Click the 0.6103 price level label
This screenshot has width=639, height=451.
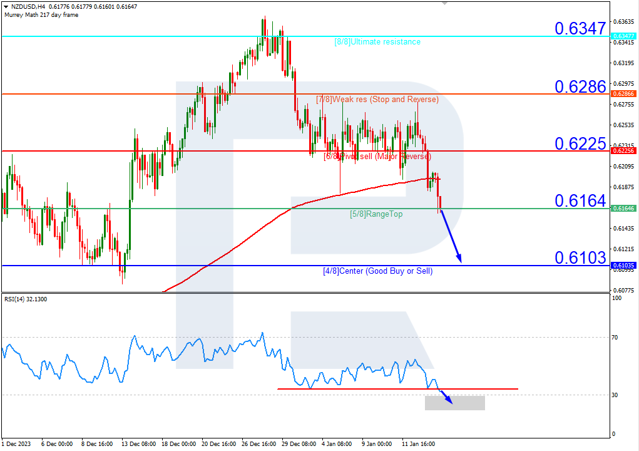[579, 257]
